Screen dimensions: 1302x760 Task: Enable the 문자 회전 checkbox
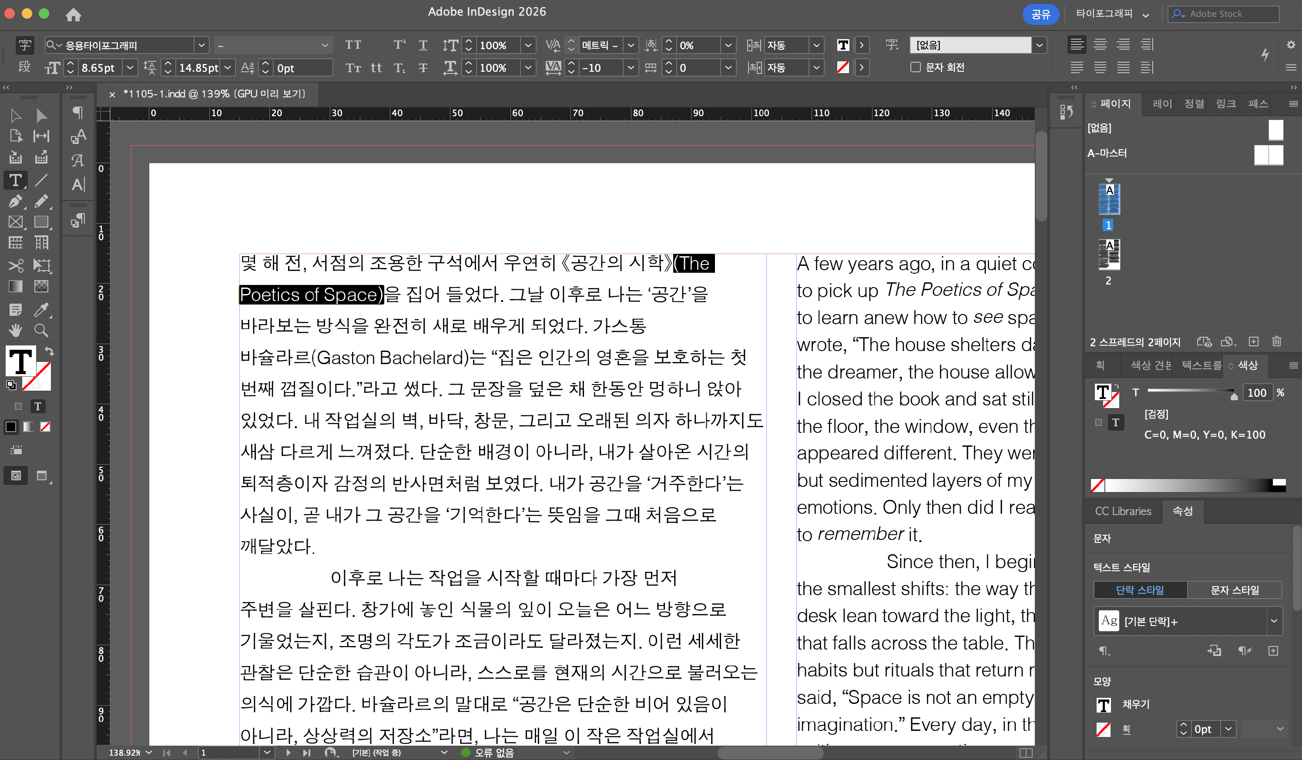915,67
